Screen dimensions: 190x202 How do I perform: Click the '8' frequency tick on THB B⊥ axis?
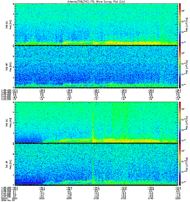point(13,4)
